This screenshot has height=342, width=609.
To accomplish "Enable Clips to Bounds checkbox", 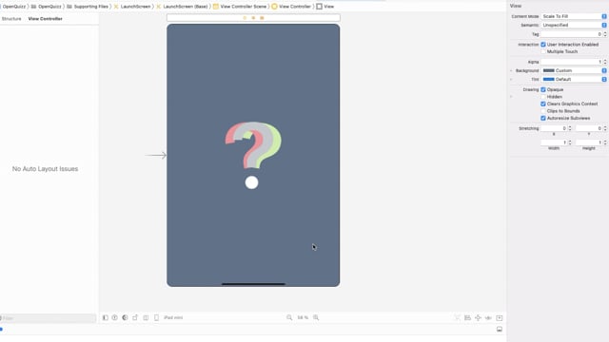I will [543, 111].
